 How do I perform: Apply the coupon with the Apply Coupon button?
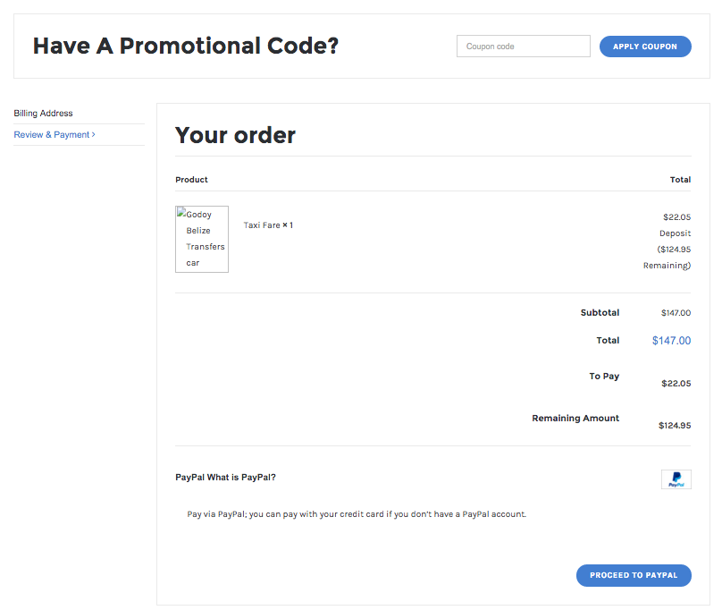coord(645,47)
